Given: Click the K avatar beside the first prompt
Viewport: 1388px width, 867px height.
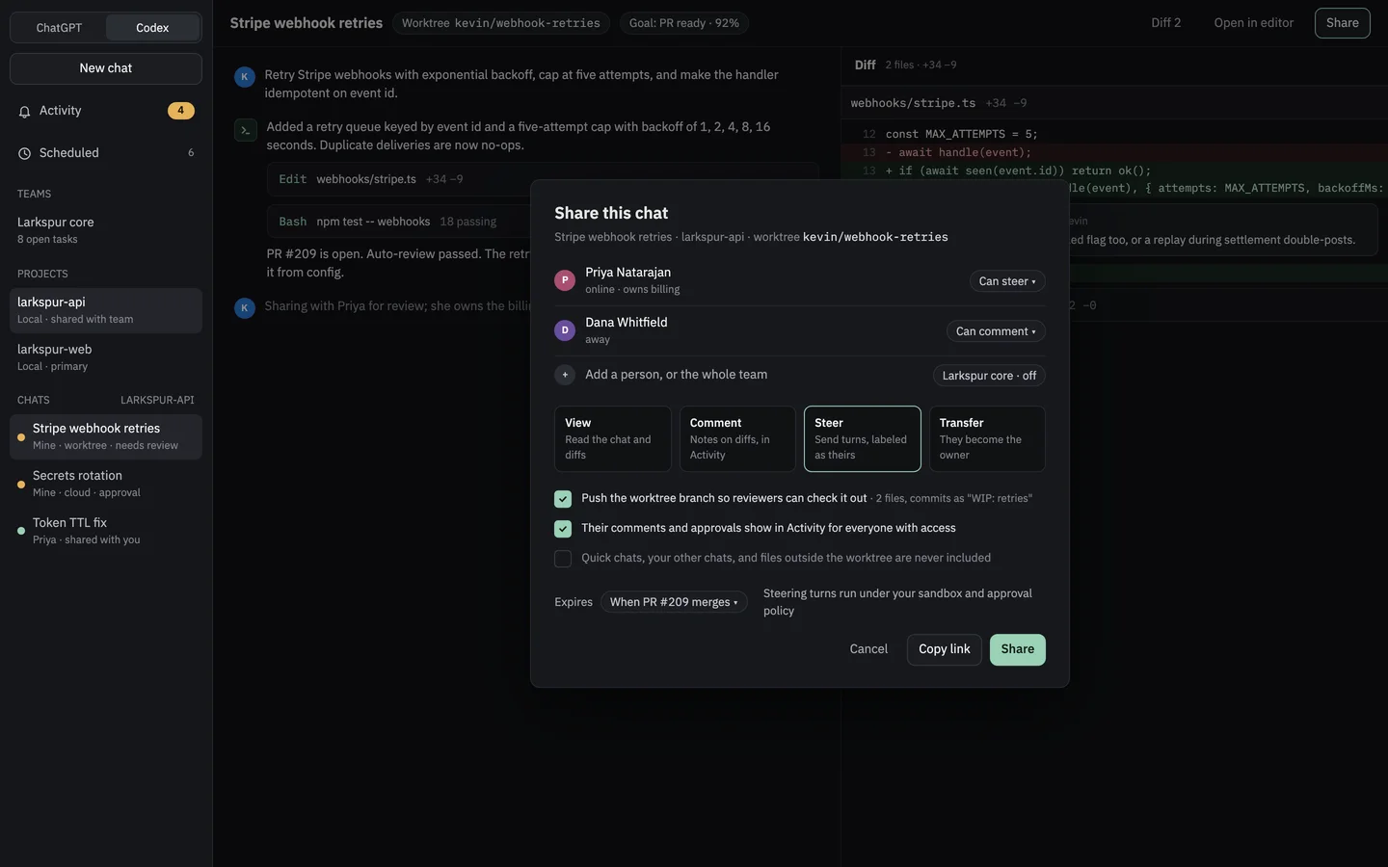Looking at the screenshot, I should click(245, 76).
